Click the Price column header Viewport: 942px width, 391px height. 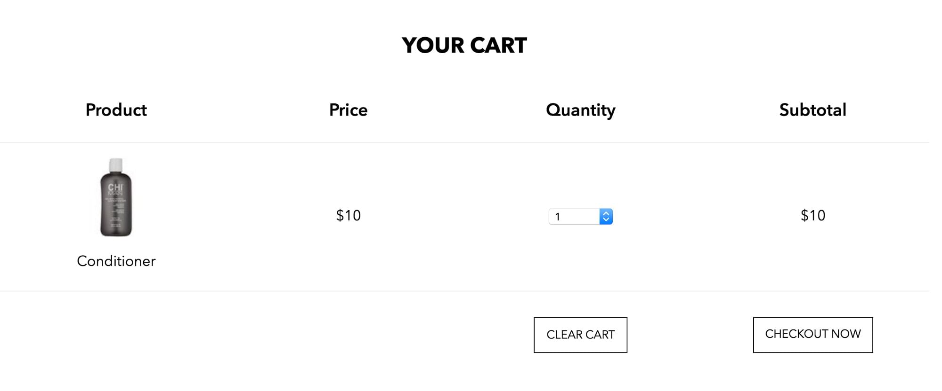pyautogui.click(x=348, y=110)
